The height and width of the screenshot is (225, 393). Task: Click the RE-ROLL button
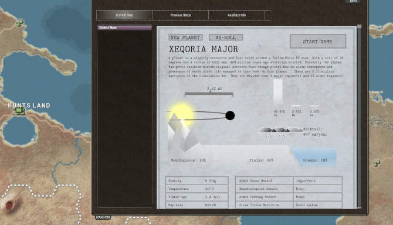tap(226, 37)
